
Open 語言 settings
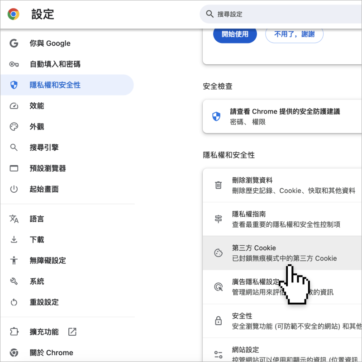67,219
